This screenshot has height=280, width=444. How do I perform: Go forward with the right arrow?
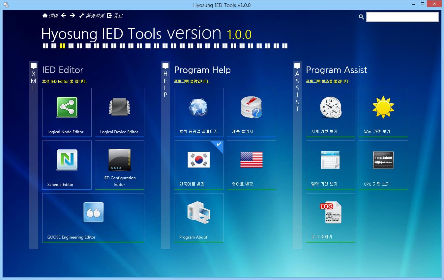point(73,15)
